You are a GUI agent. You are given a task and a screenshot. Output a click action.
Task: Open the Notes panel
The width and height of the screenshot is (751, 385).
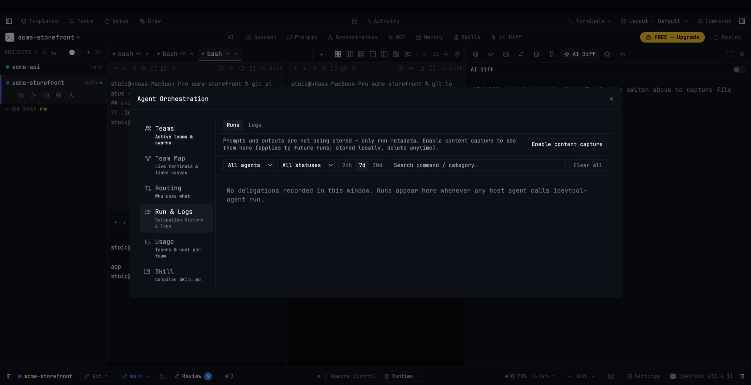[117, 21]
